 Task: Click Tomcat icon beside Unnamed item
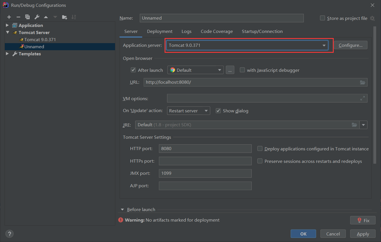pos(22,47)
